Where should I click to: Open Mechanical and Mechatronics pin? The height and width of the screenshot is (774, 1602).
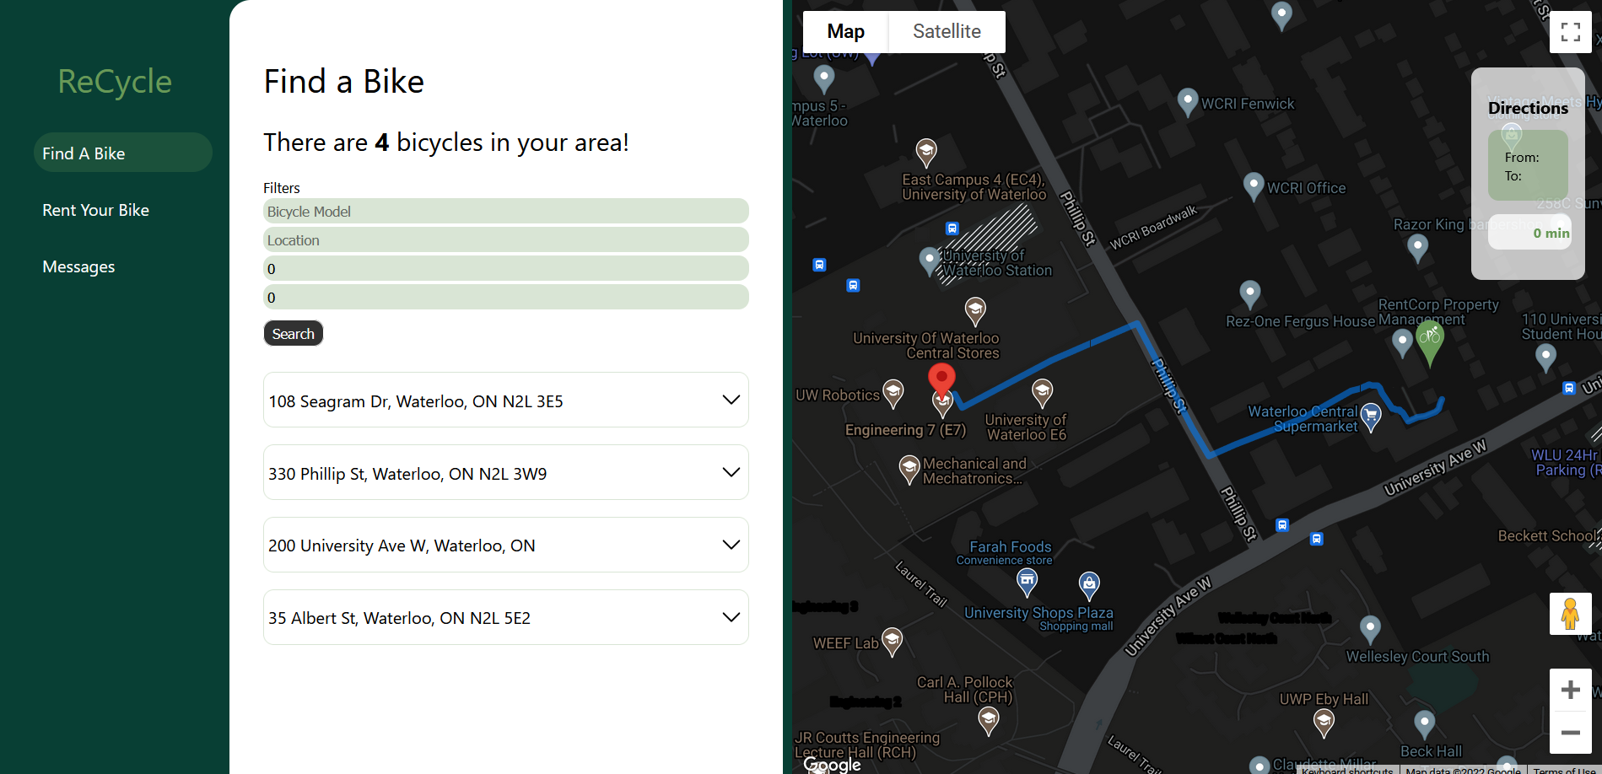tap(909, 469)
